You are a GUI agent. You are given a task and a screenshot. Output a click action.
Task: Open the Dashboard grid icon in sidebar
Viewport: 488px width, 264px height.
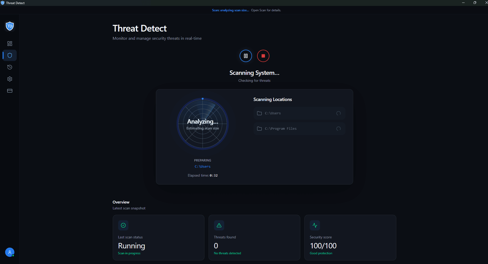[x=10, y=44]
